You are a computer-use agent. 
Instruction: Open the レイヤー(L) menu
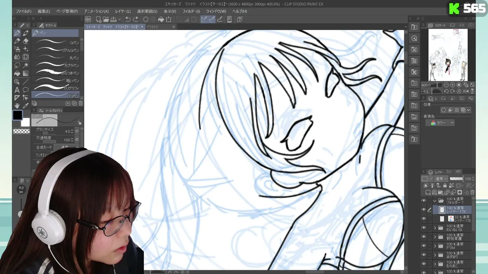click(x=123, y=11)
